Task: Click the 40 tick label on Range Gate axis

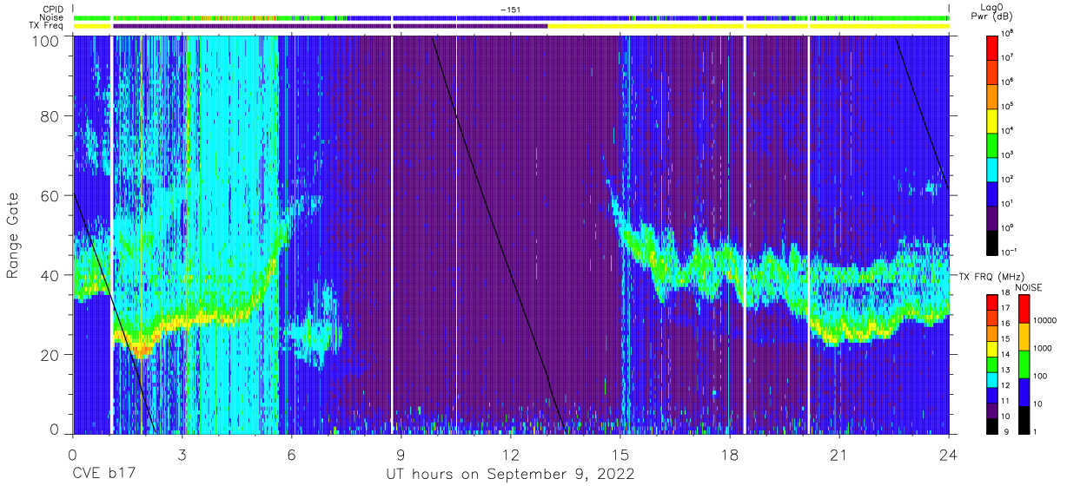Action: [50, 275]
